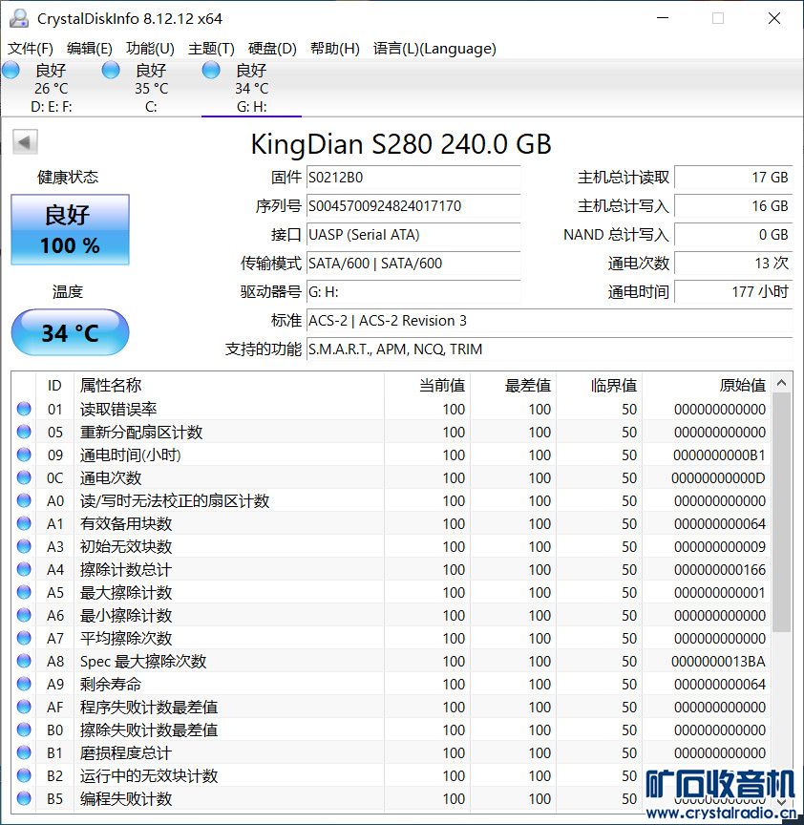Click raw value 0000000013BA for Spec 最大擦除次数
Screen dimensions: 804x825
coord(718,662)
